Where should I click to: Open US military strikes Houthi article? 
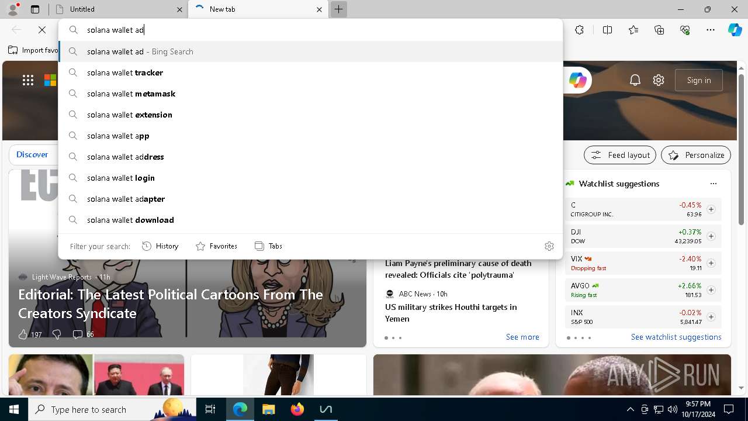pyautogui.click(x=451, y=313)
